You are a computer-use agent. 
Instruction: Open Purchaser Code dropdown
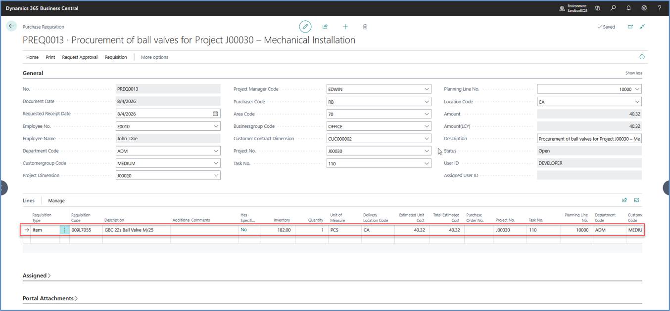(427, 102)
